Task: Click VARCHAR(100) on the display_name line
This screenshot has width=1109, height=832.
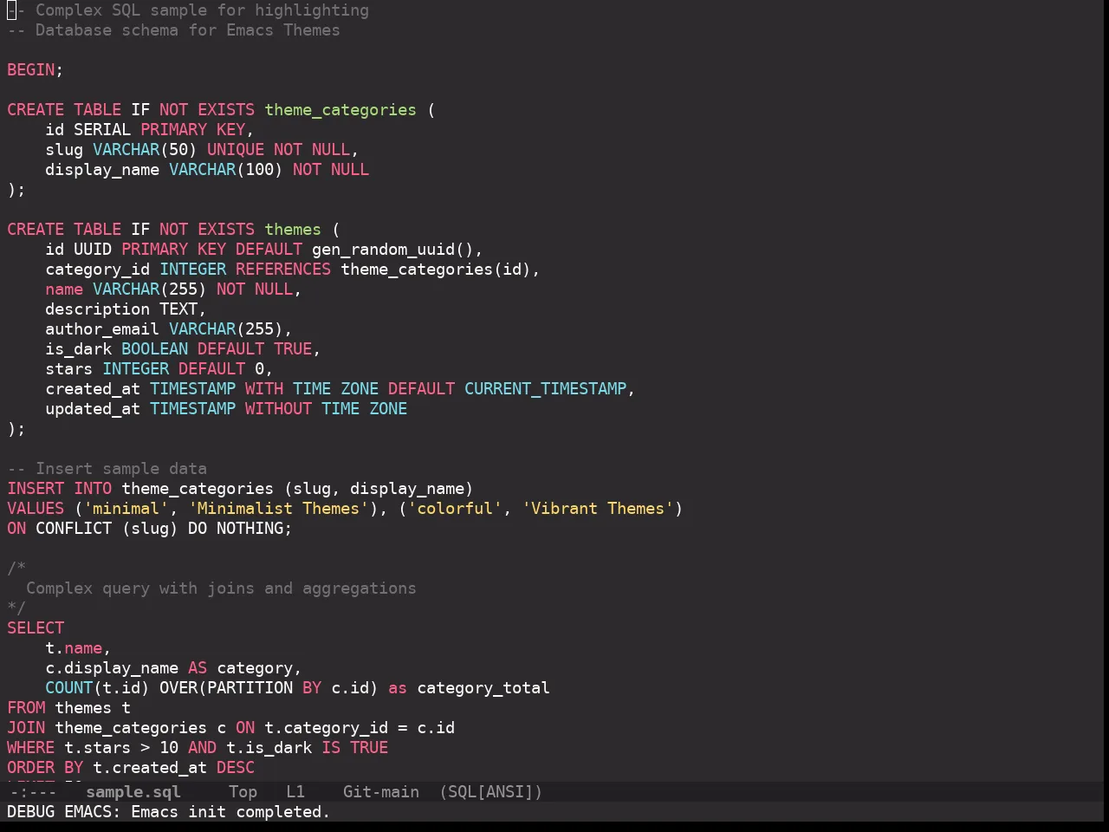Action: click(x=226, y=170)
